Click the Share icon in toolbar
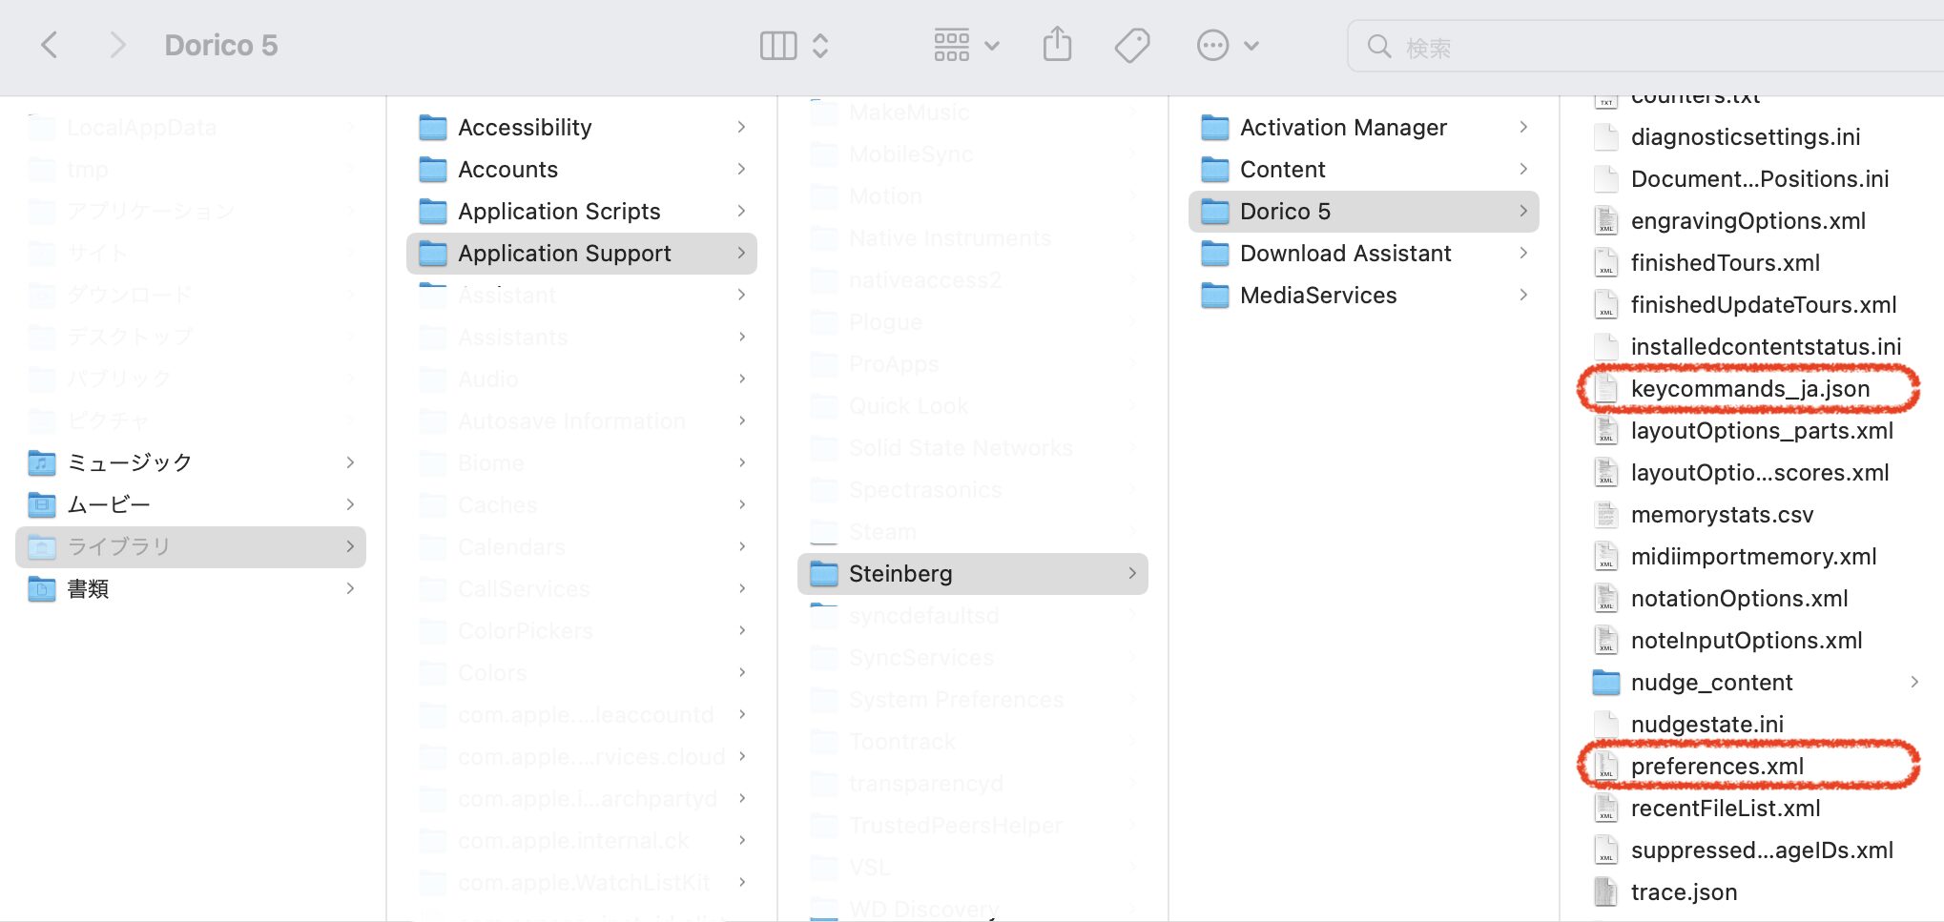Image resolution: width=1944 pixels, height=922 pixels. click(1057, 45)
